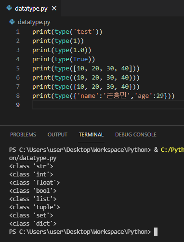Switch to the OUTPUT panel tab
This screenshot has width=184, height=242.
point(57,134)
